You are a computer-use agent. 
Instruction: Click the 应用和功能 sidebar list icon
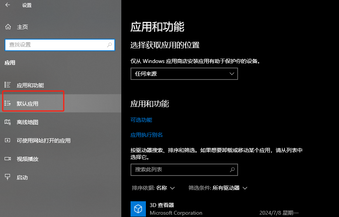8,85
